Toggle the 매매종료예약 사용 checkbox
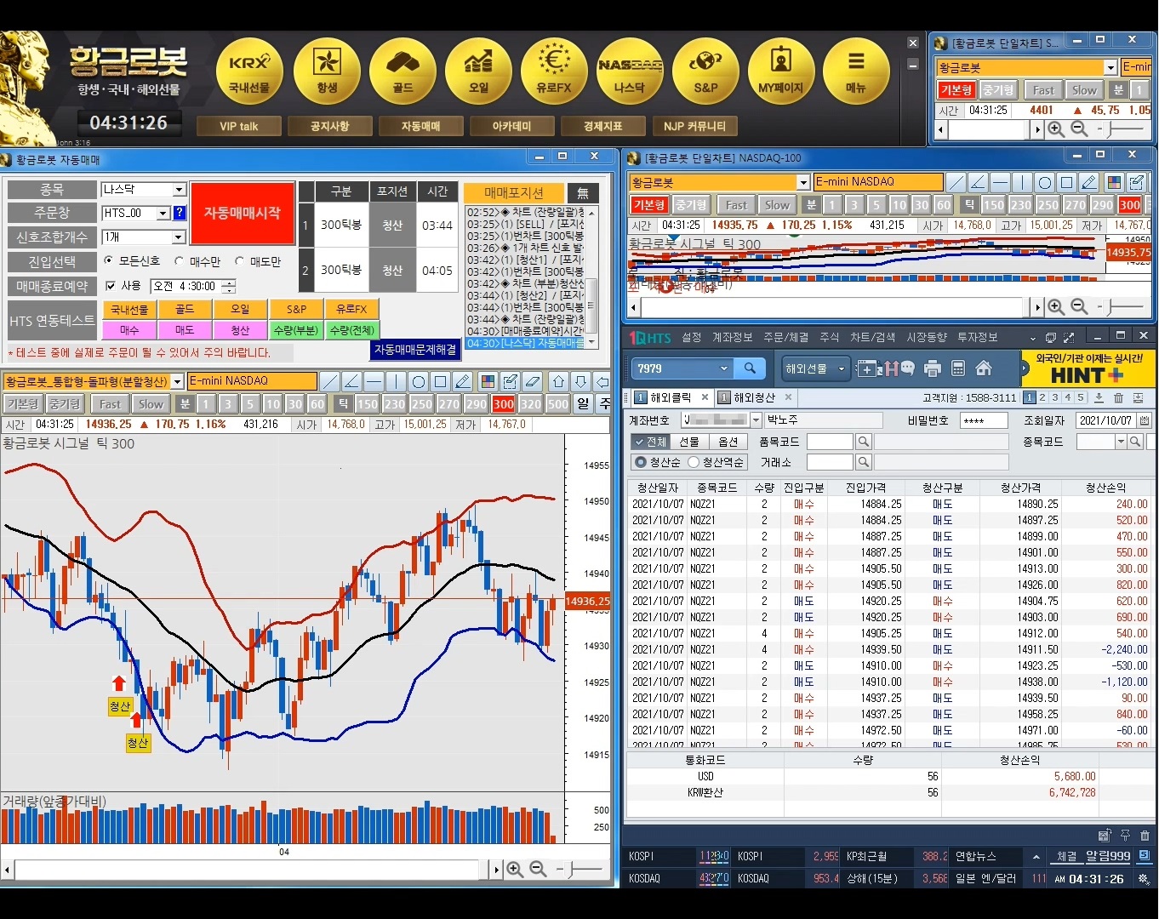 click(110, 286)
